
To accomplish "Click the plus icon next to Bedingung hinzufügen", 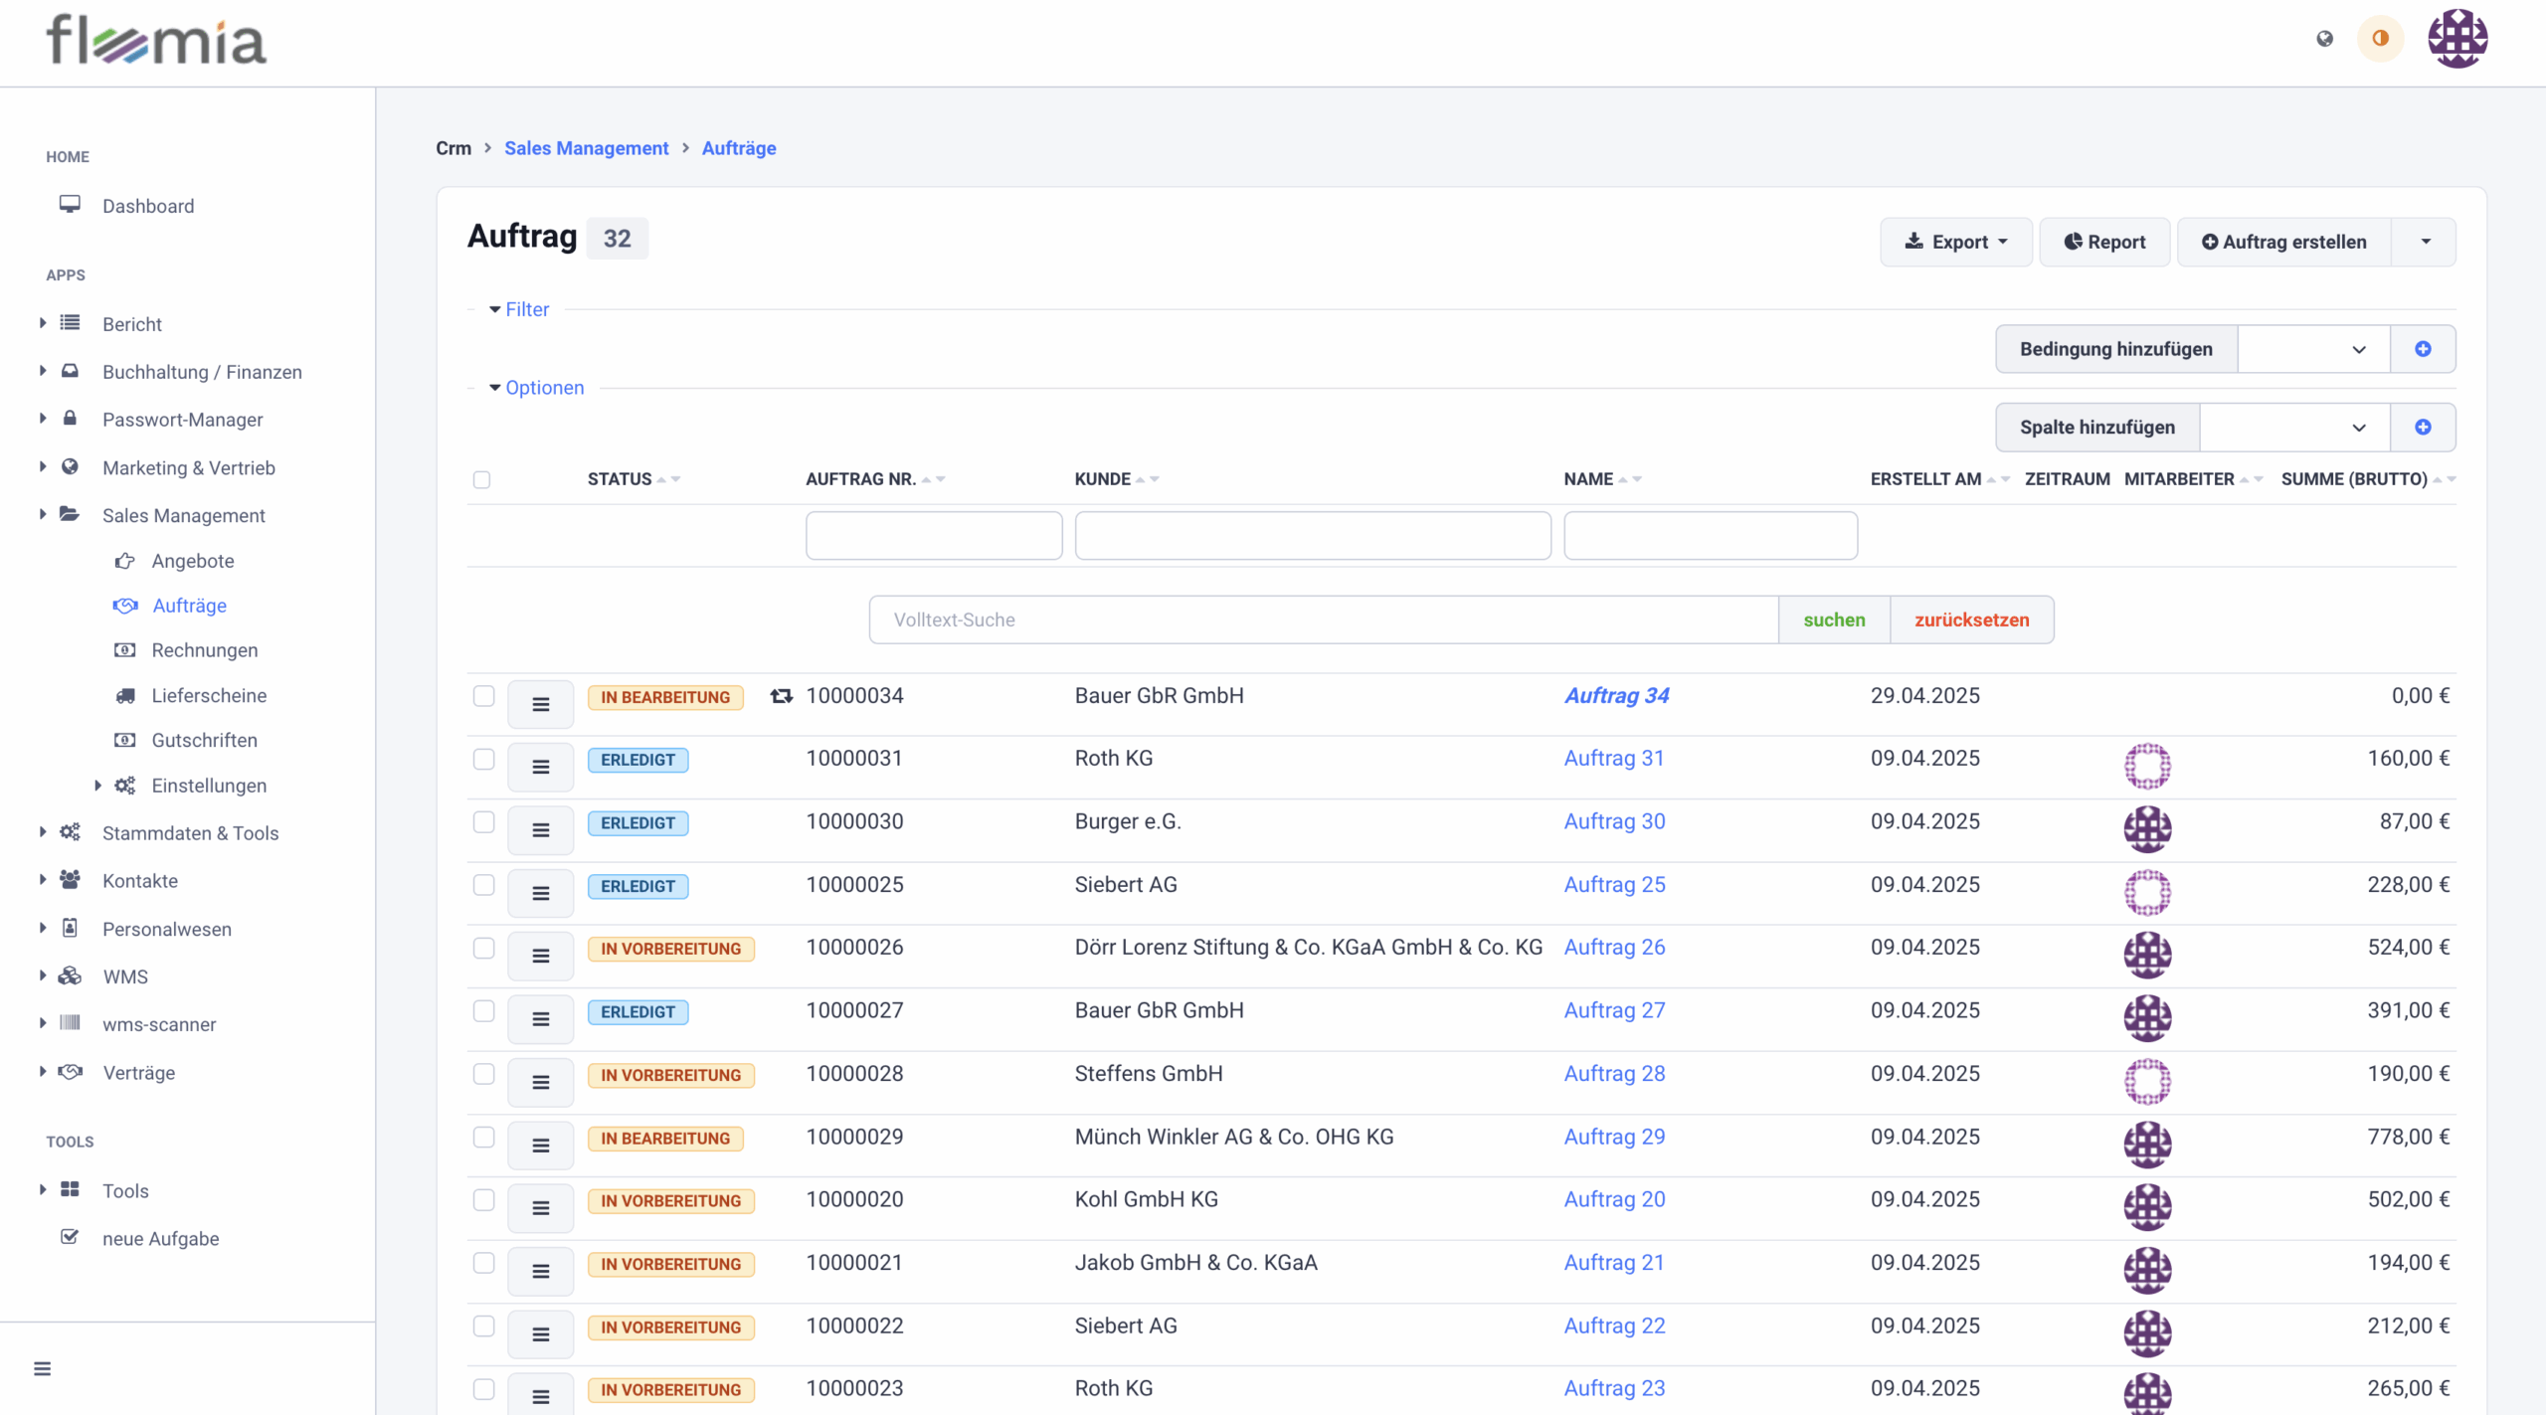I will 2423,349.
